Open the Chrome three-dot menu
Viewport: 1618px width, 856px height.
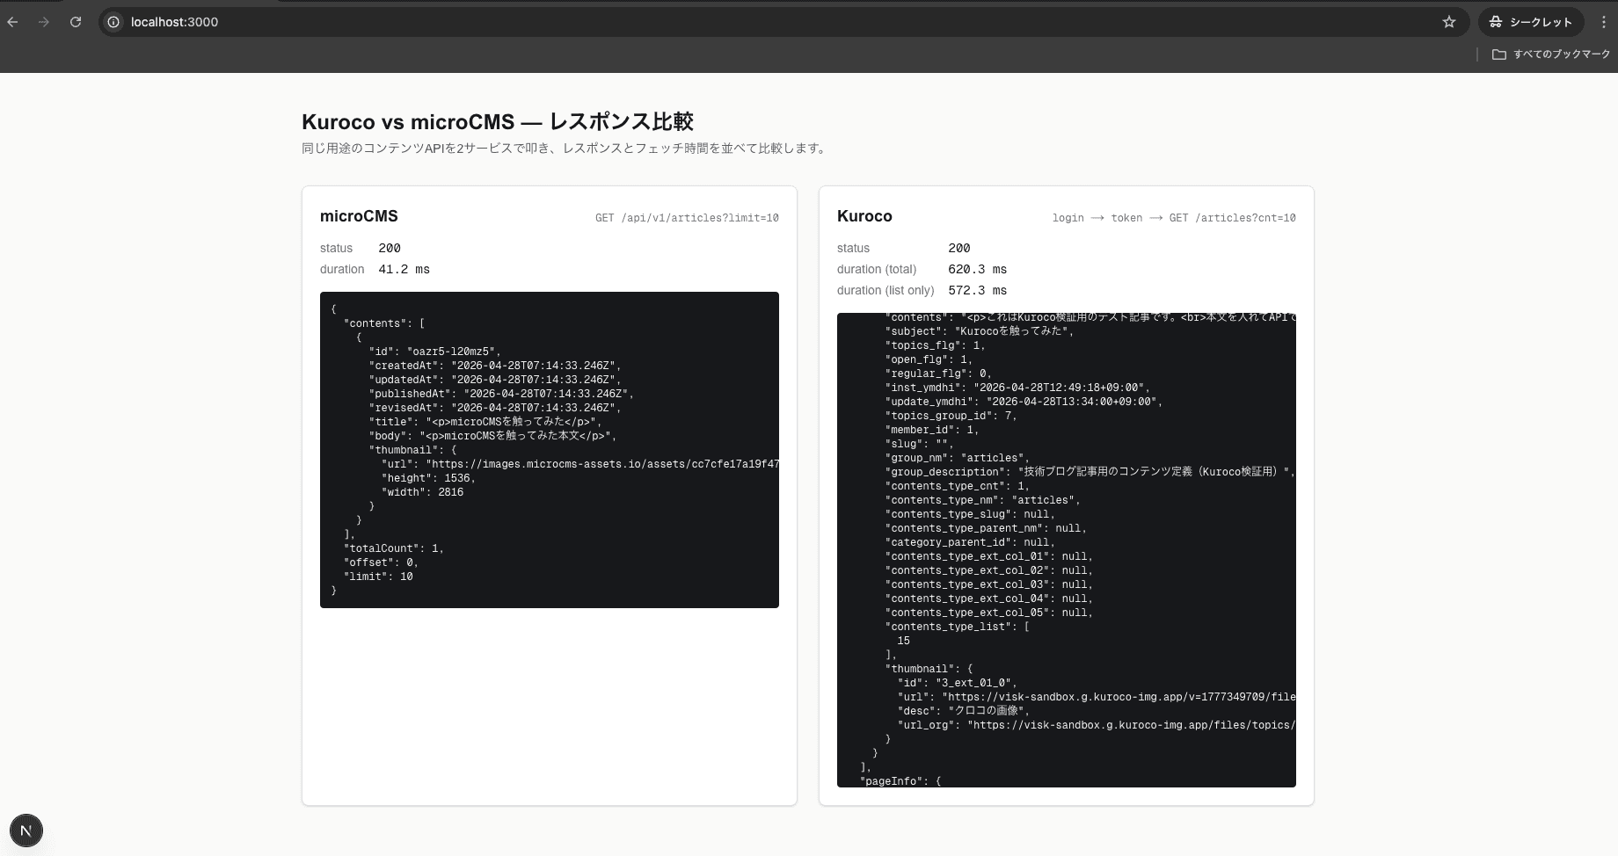point(1603,22)
